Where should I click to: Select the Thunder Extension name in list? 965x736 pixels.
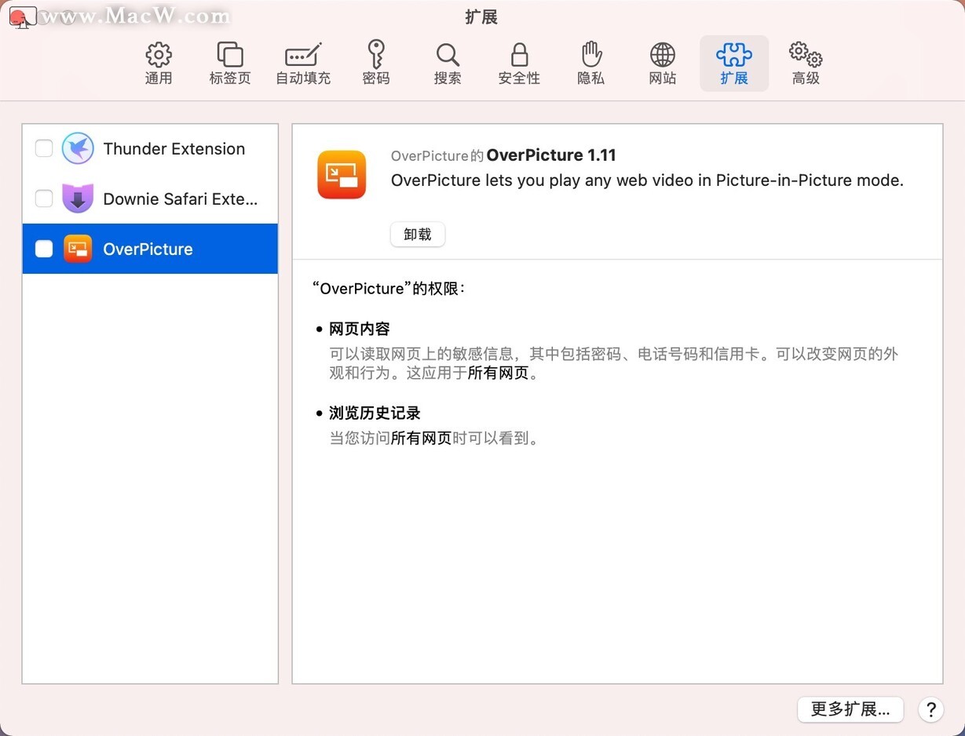point(174,148)
